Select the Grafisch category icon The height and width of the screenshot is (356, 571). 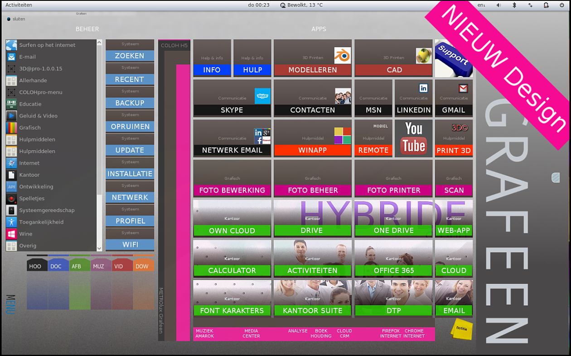[x=11, y=127]
